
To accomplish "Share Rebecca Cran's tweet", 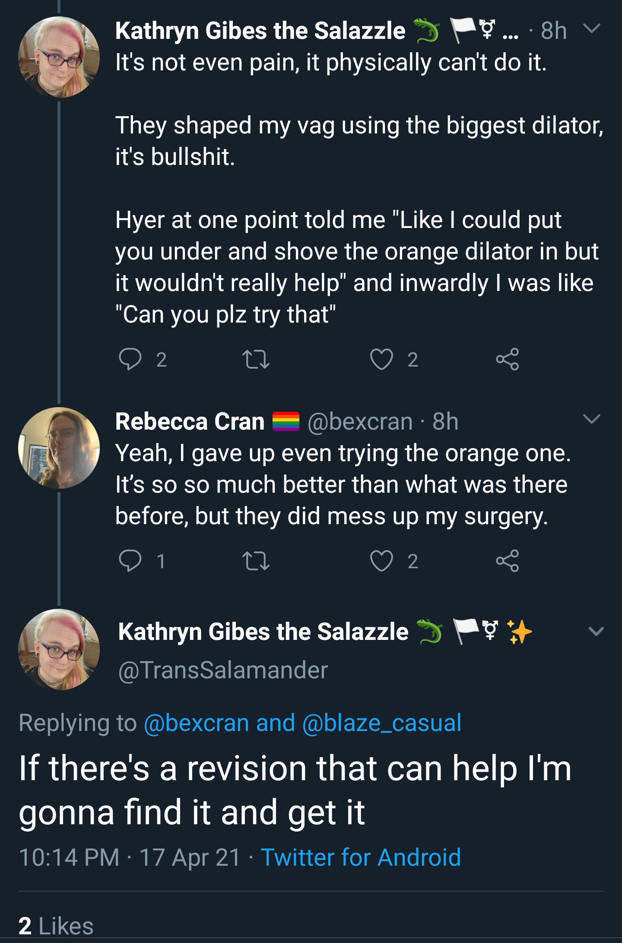I will point(508,561).
